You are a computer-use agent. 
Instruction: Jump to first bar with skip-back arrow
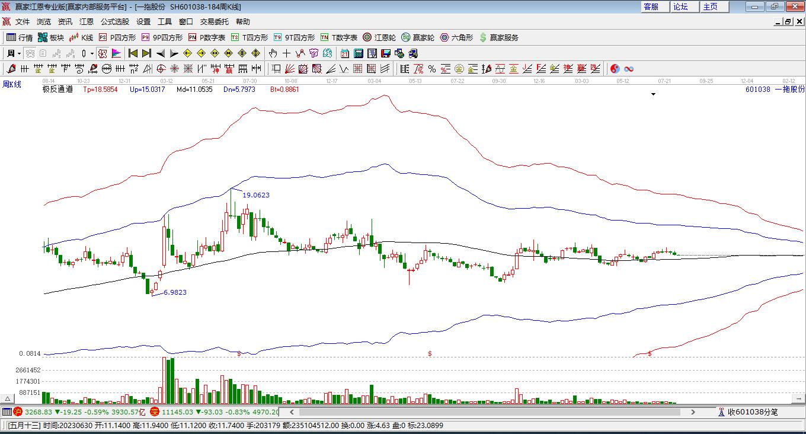(x=133, y=53)
